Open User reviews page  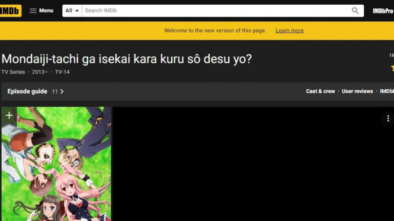(357, 92)
